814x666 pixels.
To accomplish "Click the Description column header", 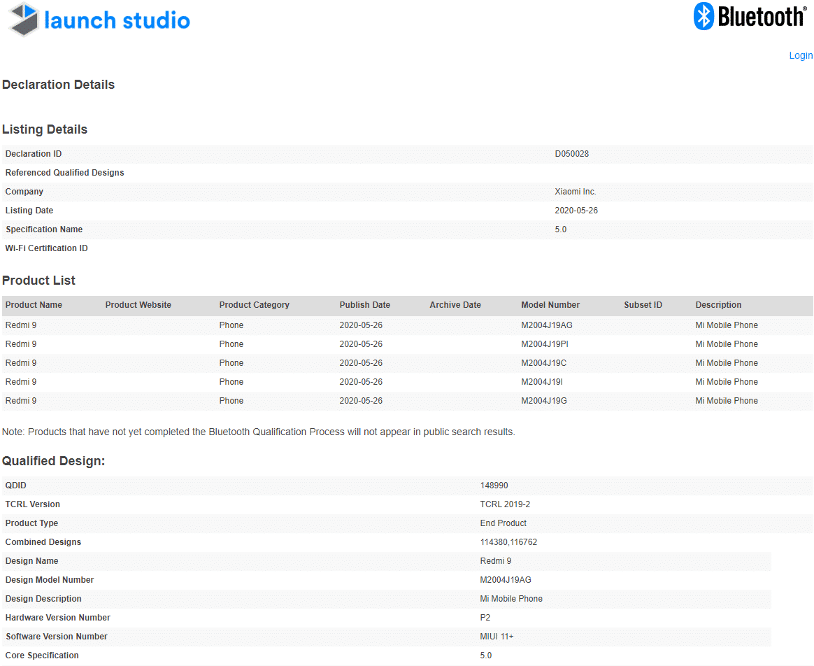I will pos(718,305).
